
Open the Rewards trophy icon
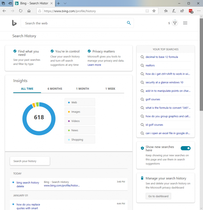tap(175, 23)
